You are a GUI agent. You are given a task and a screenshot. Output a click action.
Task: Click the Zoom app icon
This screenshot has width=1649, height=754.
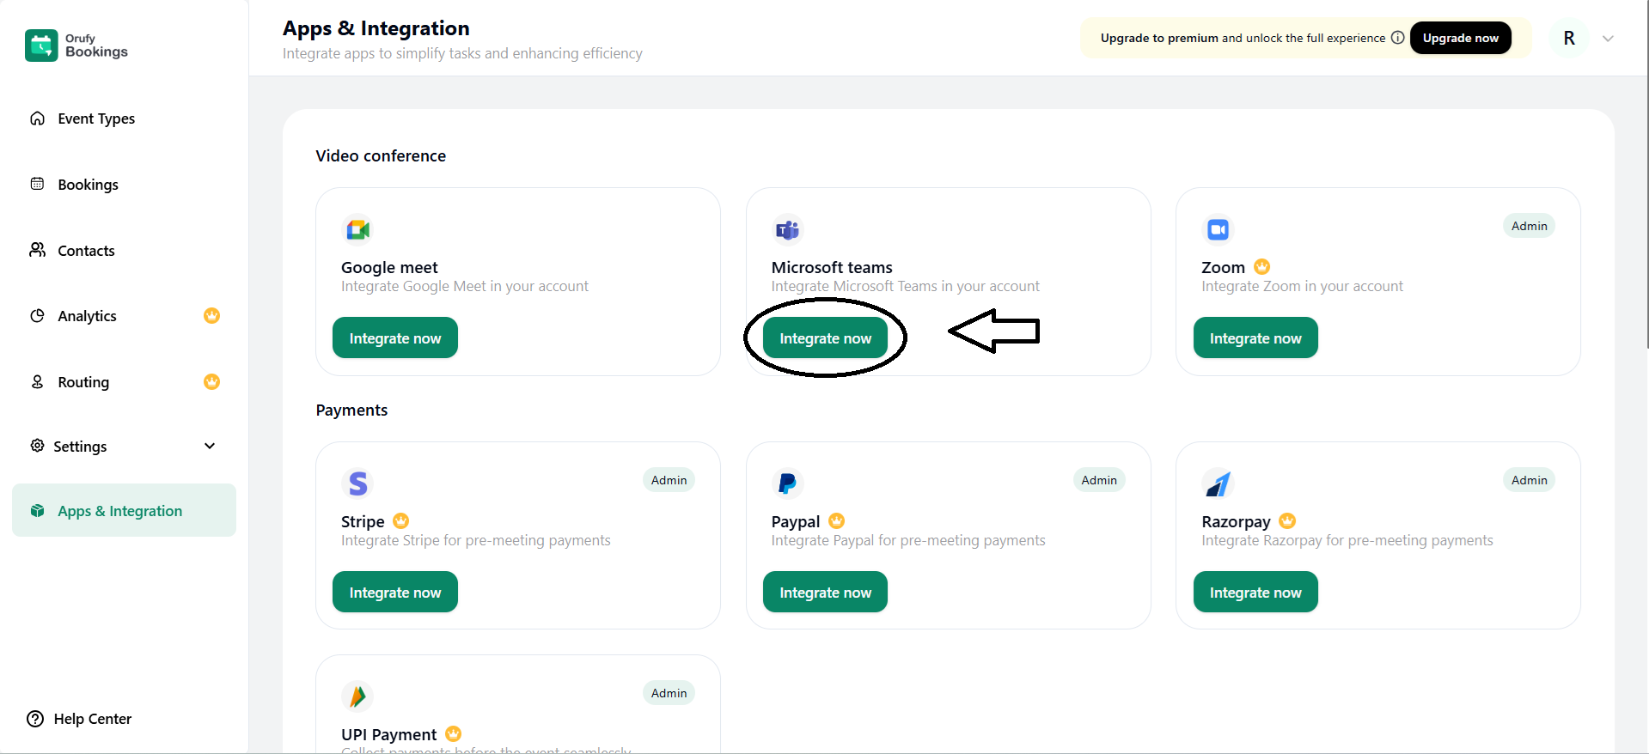coord(1218,229)
